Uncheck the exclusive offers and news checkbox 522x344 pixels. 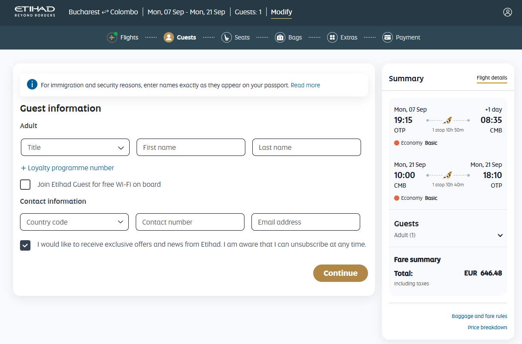coord(25,245)
